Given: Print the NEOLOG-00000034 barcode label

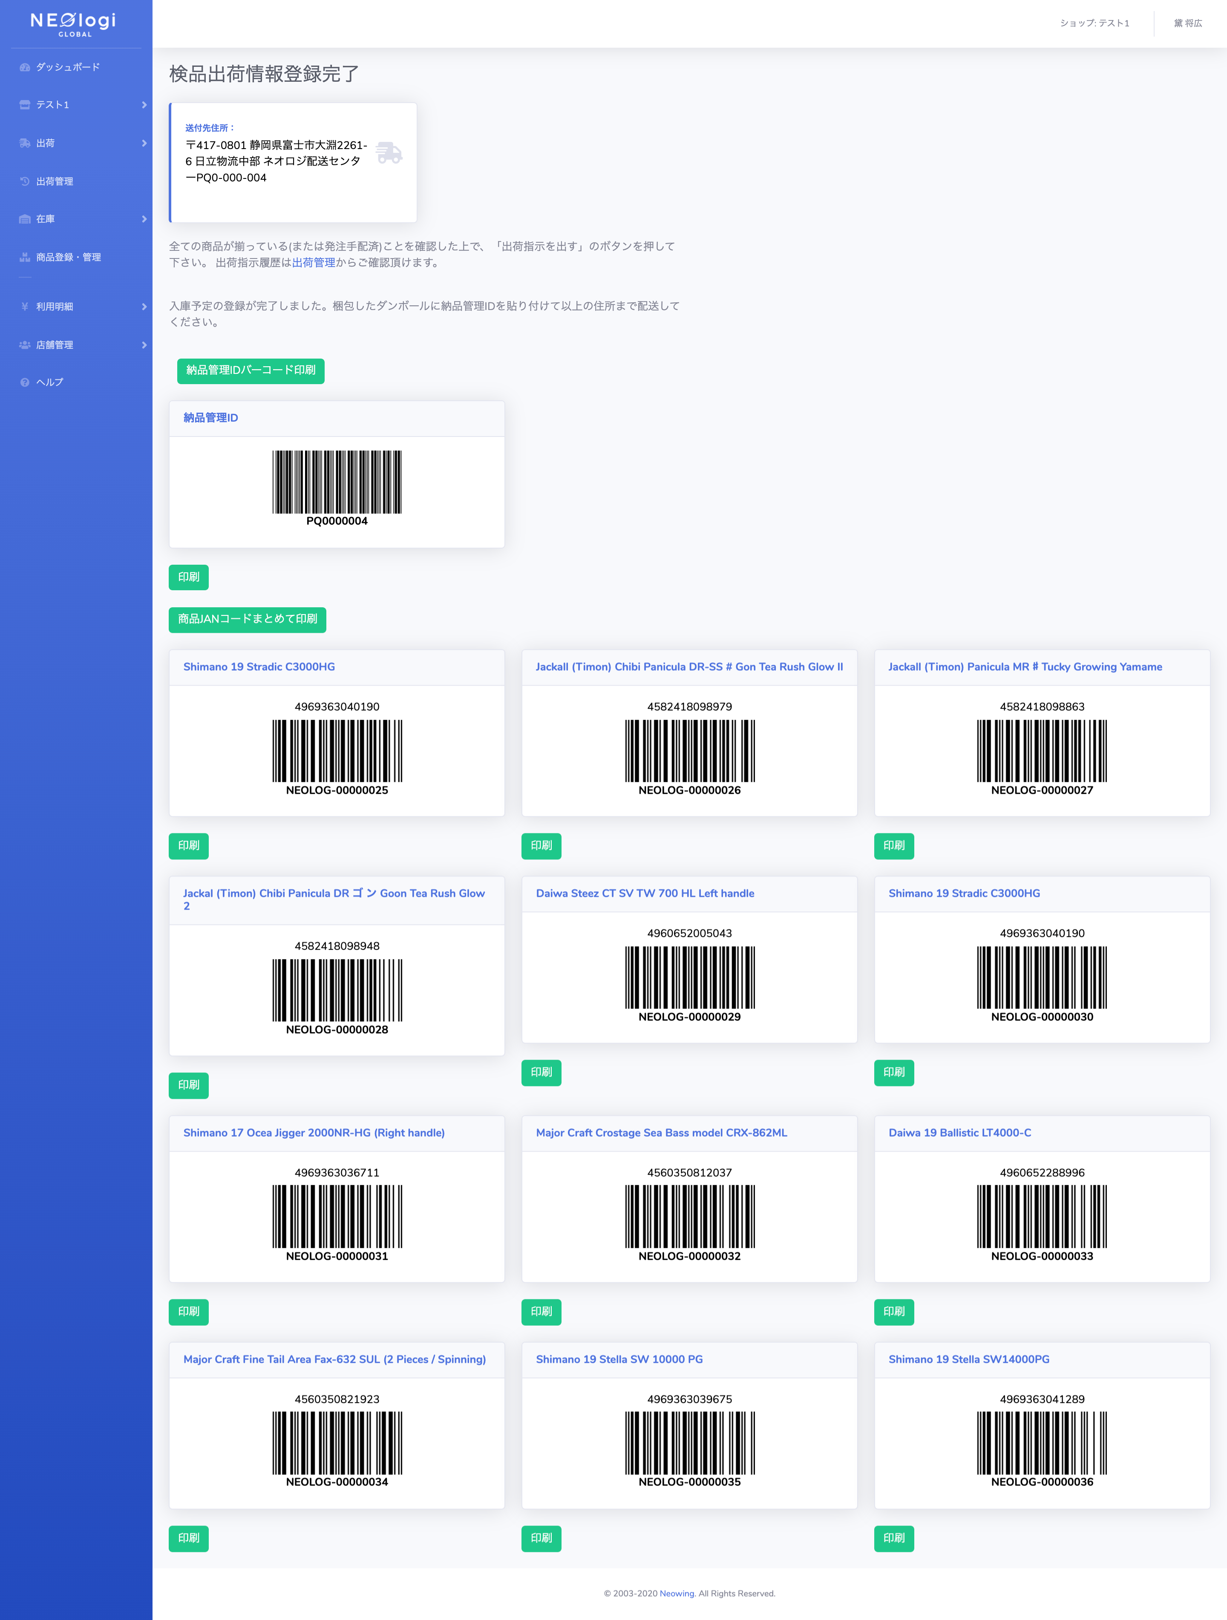Looking at the screenshot, I should pyautogui.click(x=188, y=1538).
